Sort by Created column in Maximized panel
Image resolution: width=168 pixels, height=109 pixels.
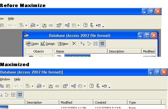110,102
